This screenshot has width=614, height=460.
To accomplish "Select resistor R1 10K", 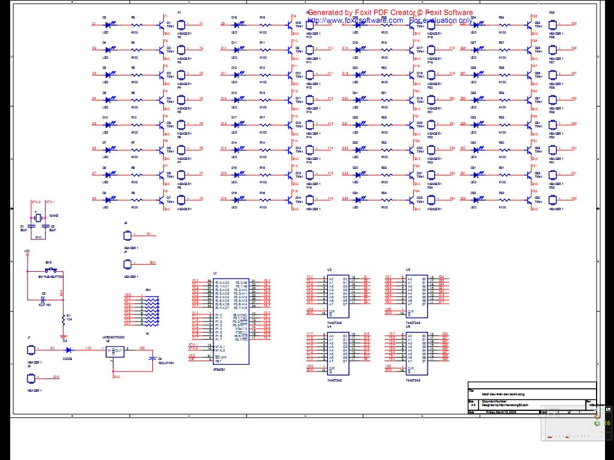I will click(x=64, y=320).
